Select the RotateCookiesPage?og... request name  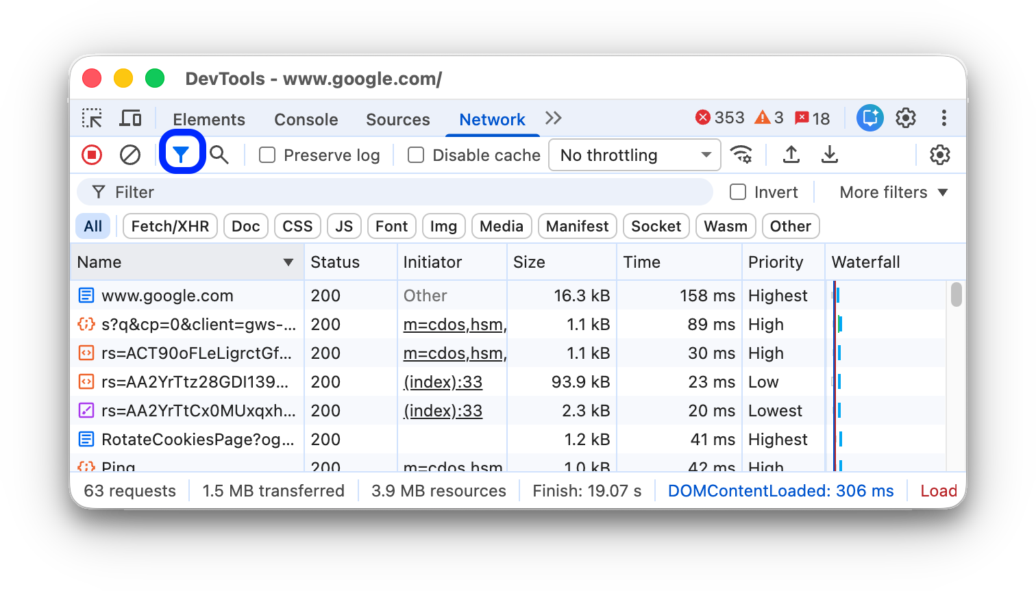198,440
